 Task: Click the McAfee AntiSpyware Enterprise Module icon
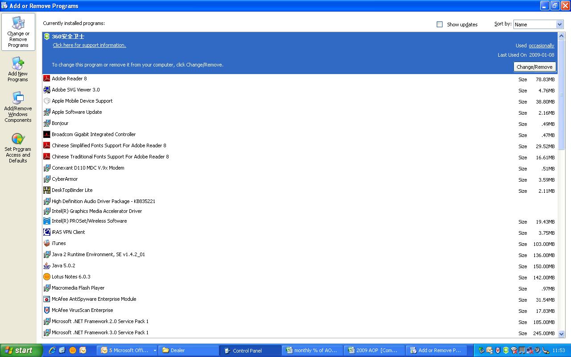coord(47,299)
